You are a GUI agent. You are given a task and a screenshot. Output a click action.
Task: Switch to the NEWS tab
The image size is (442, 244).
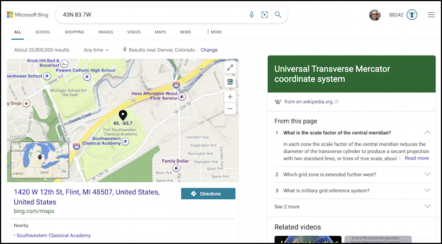(185, 32)
